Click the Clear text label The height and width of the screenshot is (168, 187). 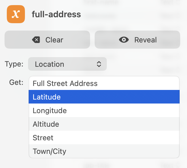[54, 40]
